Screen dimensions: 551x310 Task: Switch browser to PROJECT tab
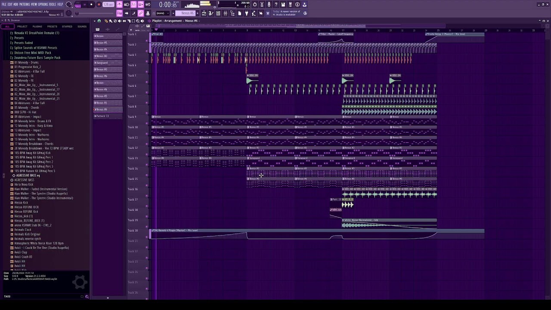(x=22, y=27)
